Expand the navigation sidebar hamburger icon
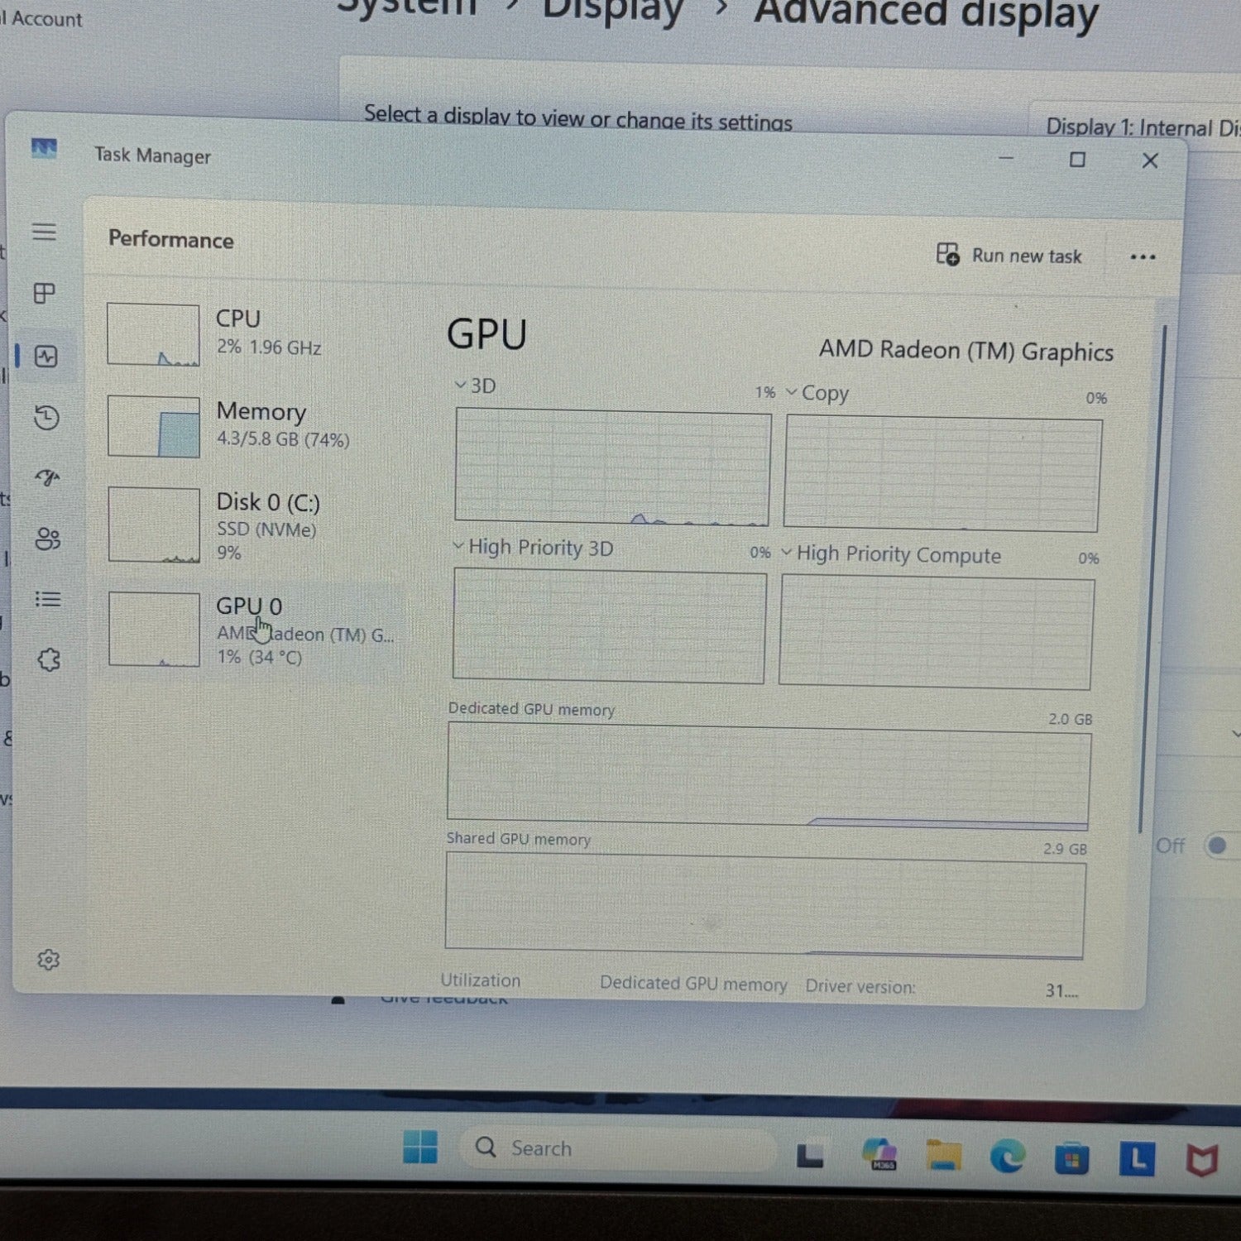 46,232
